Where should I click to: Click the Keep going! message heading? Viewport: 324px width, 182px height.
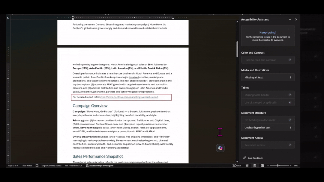point(268,32)
